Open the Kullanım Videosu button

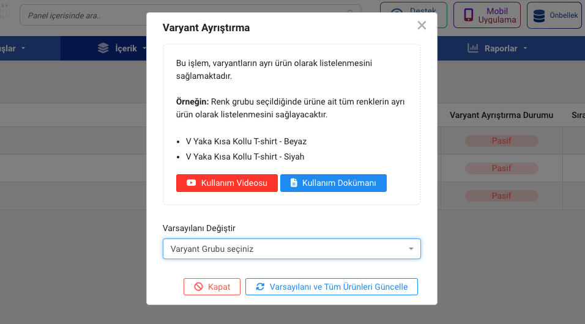point(227,183)
